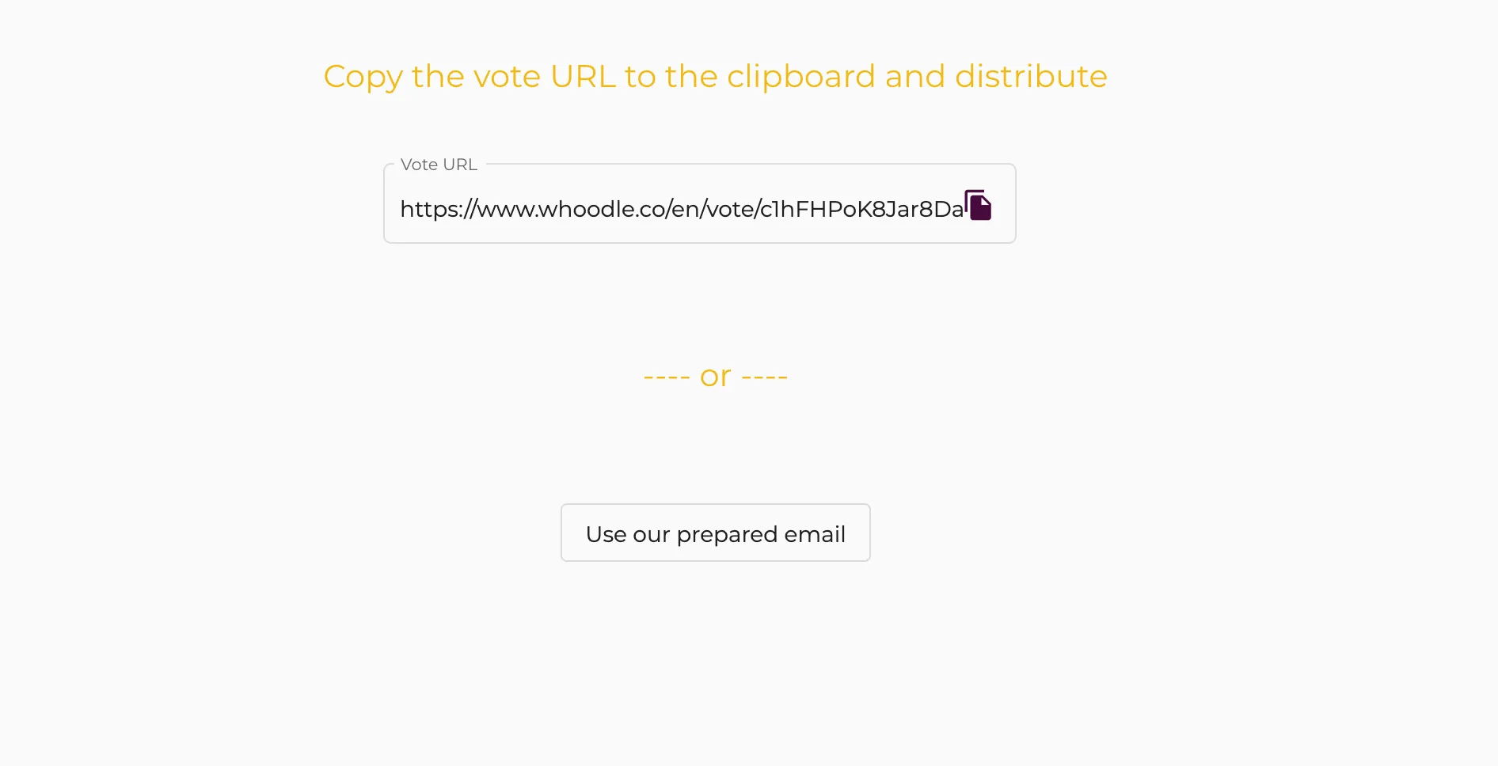This screenshot has height=766, width=1498.
Task: Activate the copy icon right of the URL
Action: 979,206
